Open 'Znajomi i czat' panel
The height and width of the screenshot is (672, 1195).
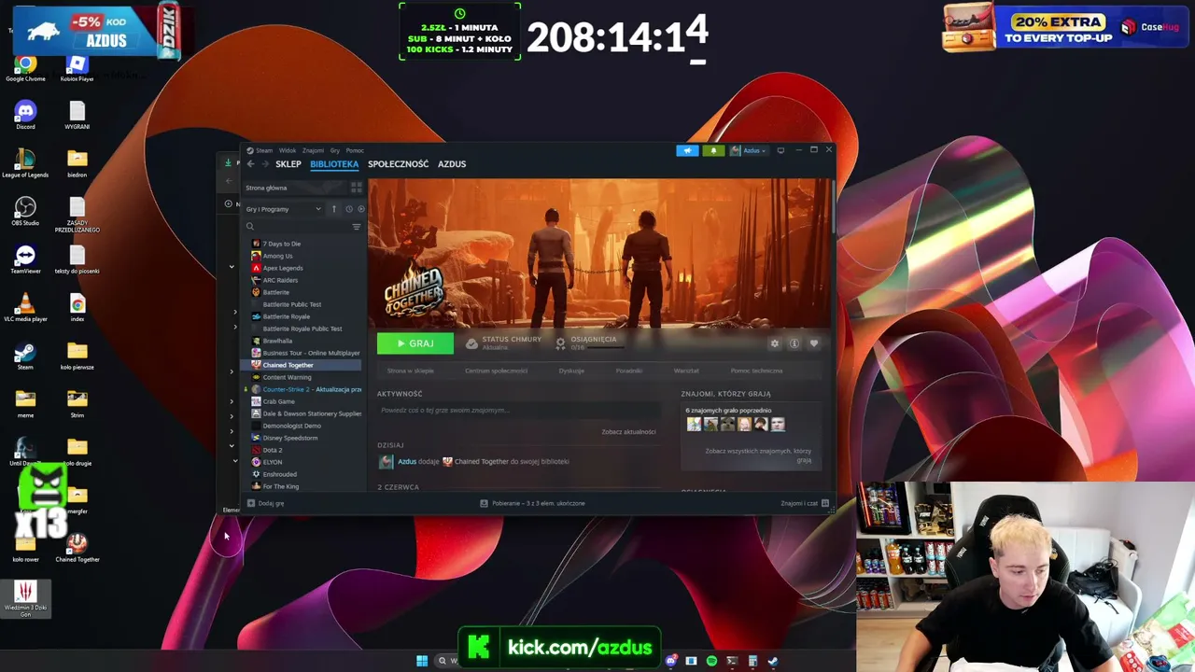pyautogui.click(x=805, y=503)
